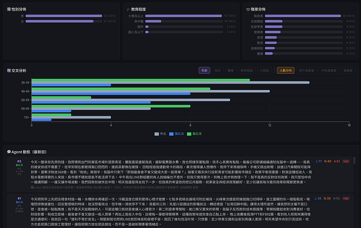Select the 職業 dimension tab
Image resolution: width=361 pixels, height=228 pixels.
click(230, 71)
